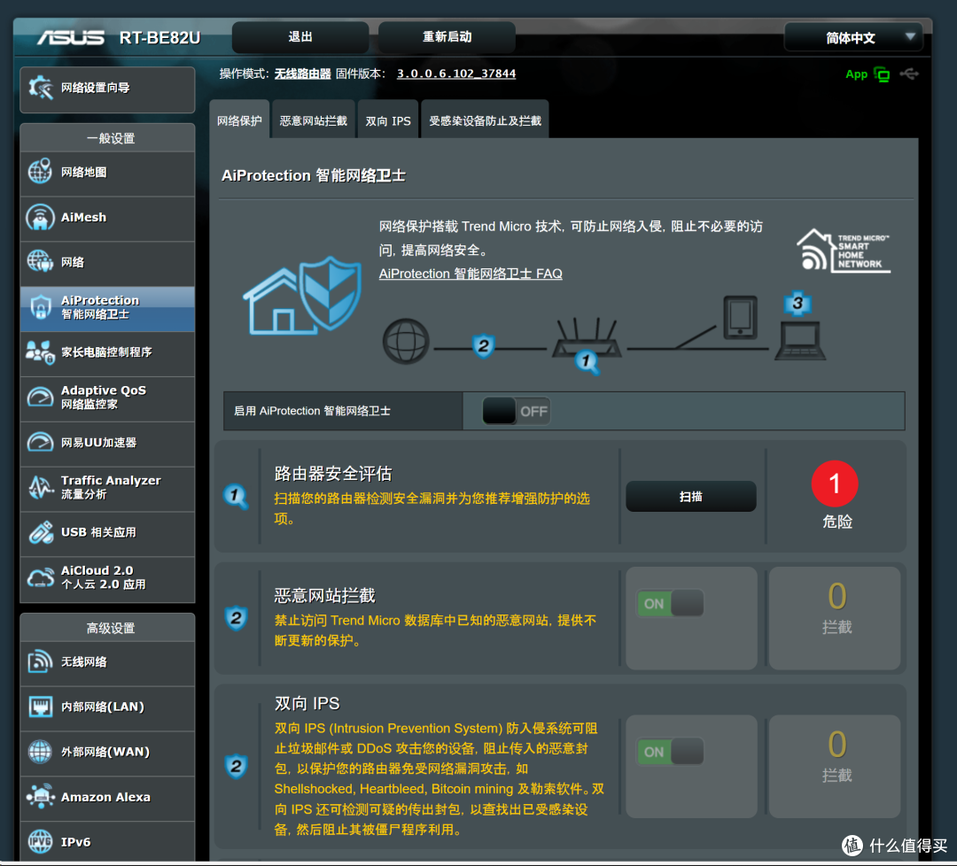
Task: Click the green network client status icon
Action: pyautogui.click(x=882, y=74)
